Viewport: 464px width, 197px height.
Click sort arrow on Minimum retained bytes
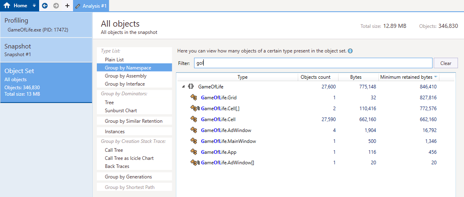pyautogui.click(x=435, y=77)
